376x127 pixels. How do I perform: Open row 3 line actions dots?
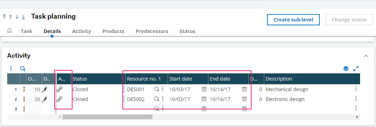pyautogui.click(x=24, y=109)
